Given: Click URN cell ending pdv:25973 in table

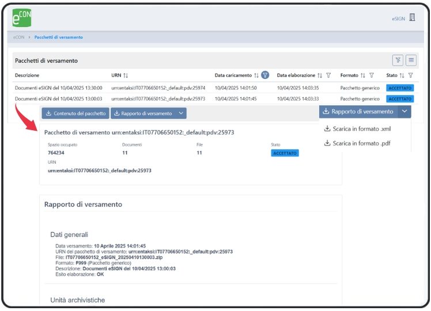Looking at the screenshot, I should coord(158,98).
